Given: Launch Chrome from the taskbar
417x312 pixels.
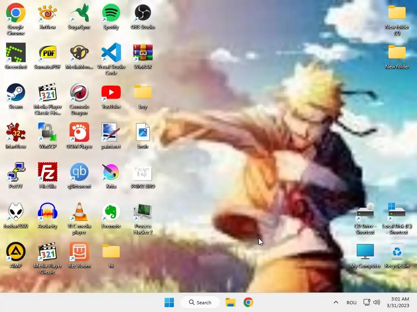Looking at the screenshot, I should (248, 302).
